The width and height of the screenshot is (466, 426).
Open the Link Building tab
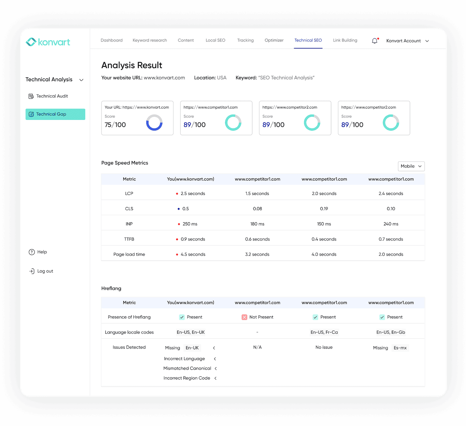(345, 40)
